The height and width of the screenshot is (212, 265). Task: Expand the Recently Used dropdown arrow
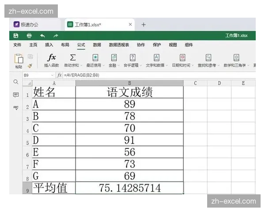click(x=104, y=65)
